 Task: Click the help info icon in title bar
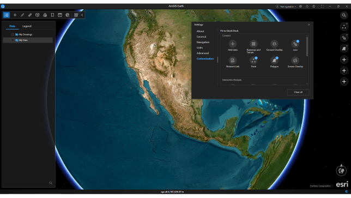click(x=314, y=7)
